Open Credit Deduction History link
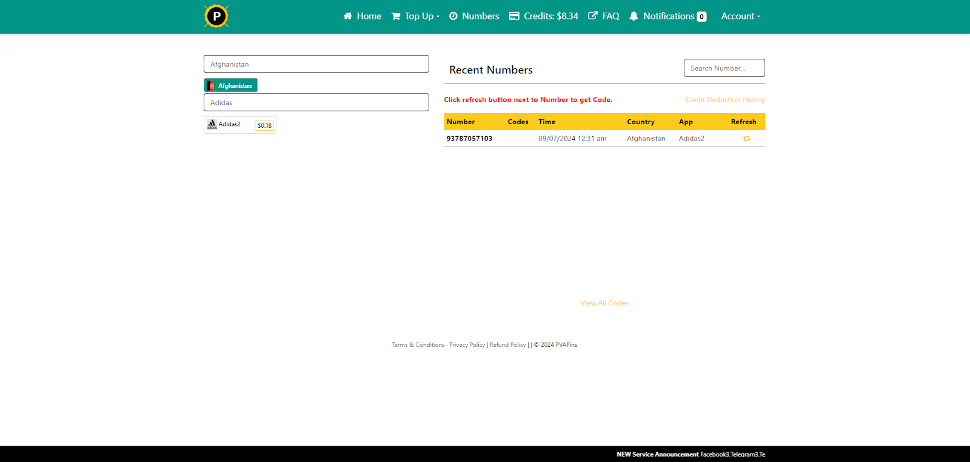The image size is (970, 462). 725,100
